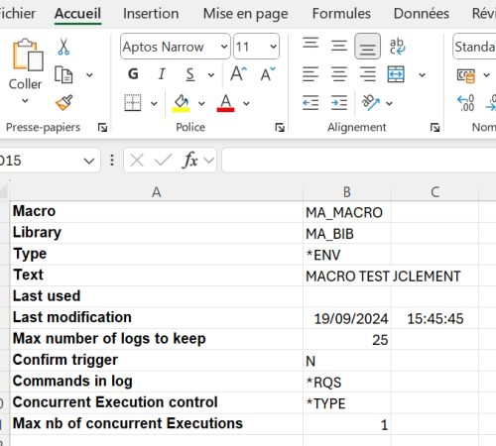Align text right
496x446 pixels.
click(368, 74)
